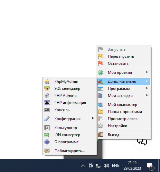Select the О программе label
The width and height of the screenshot is (160, 172).
coord(66,142)
